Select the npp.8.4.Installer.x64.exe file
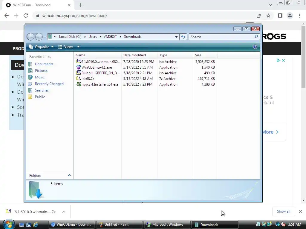The height and width of the screenshot is (229, 306). 97,84
